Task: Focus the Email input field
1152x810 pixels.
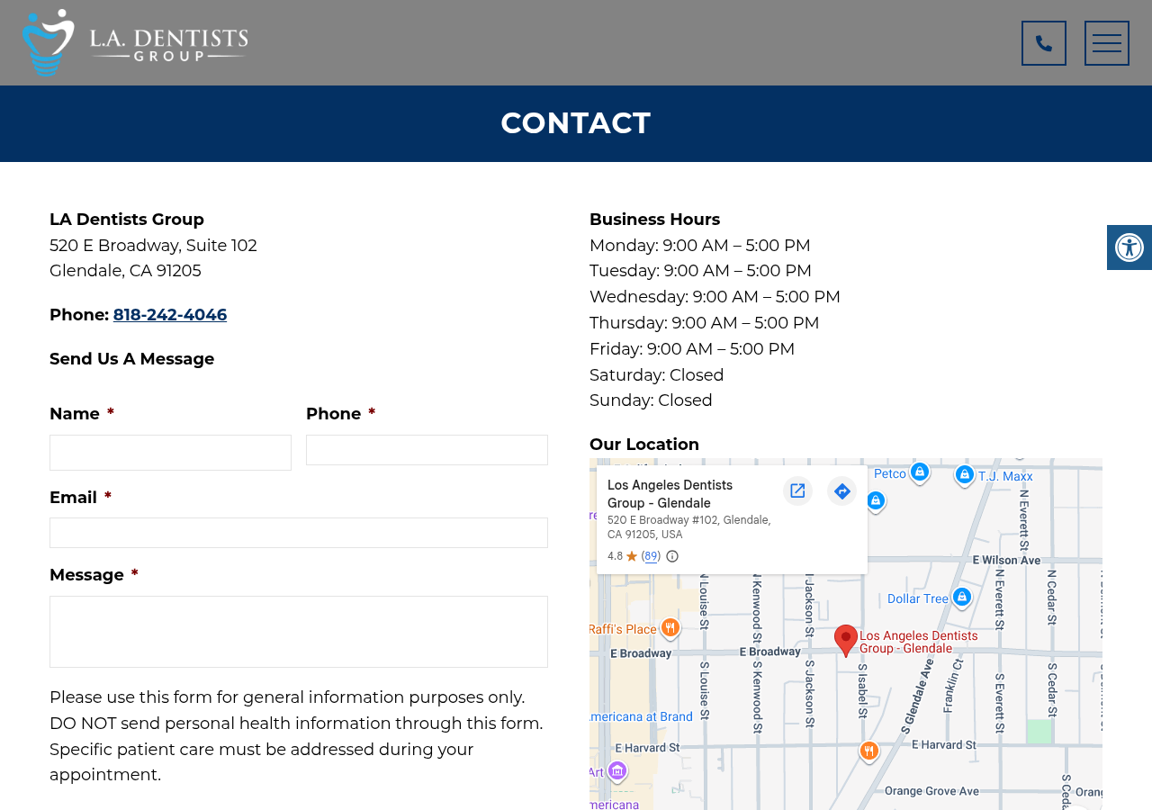Action: pyautogui.click(x=299, y=533)
